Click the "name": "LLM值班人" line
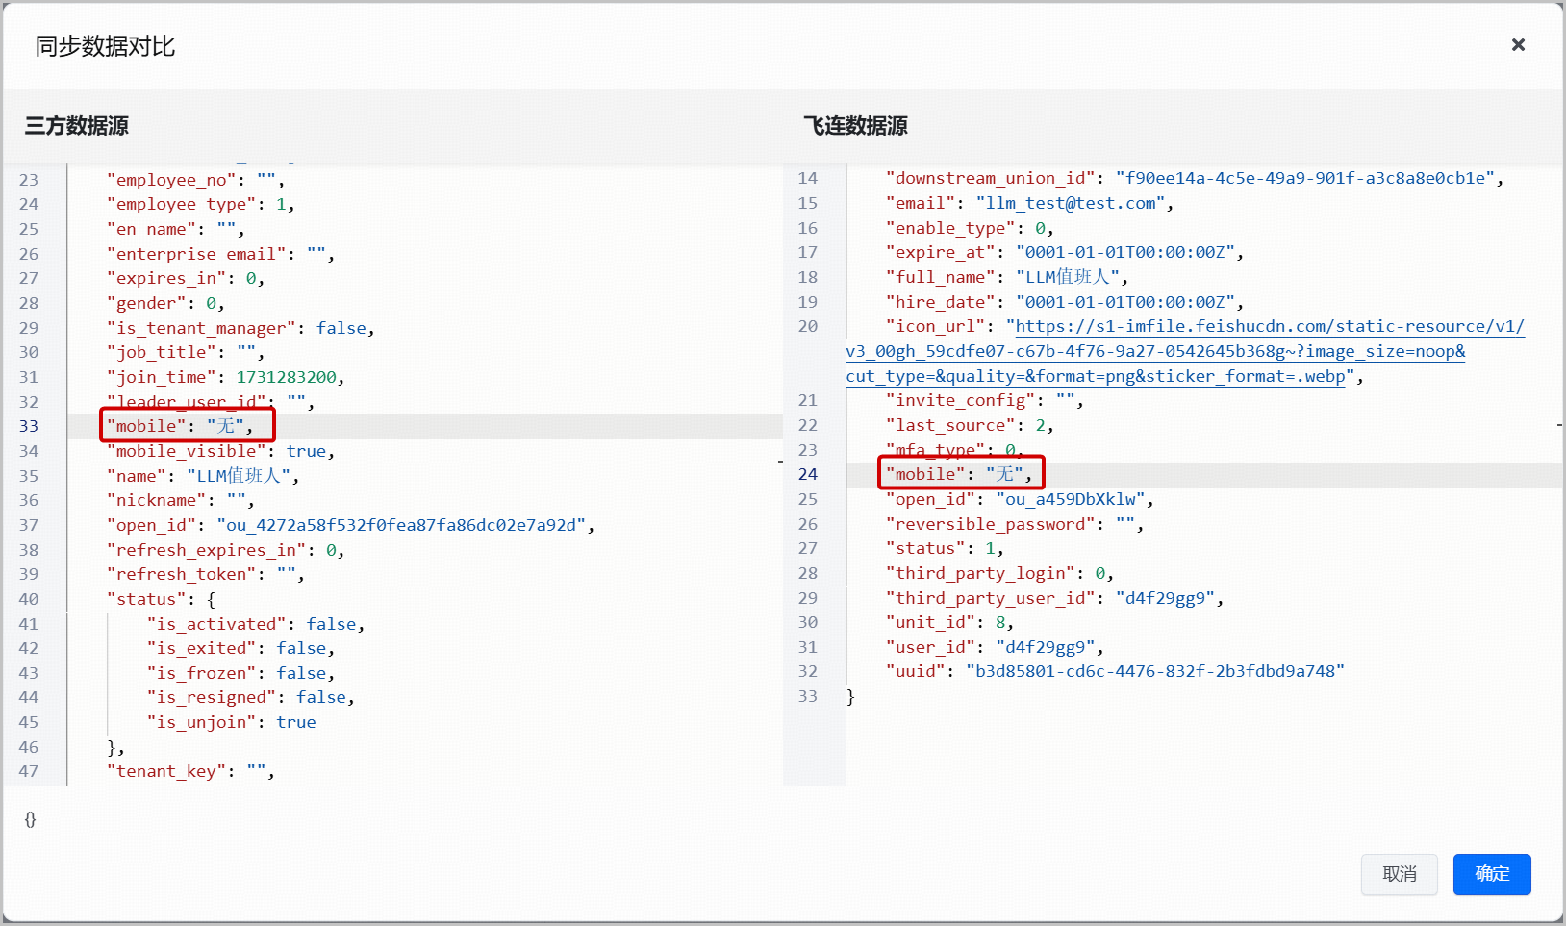The width and height of the screenshot is (1566, 926). point(203,476)
